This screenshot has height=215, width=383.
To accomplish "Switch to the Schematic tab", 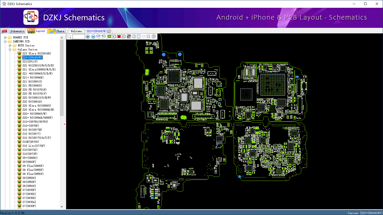I will (13, 31).
